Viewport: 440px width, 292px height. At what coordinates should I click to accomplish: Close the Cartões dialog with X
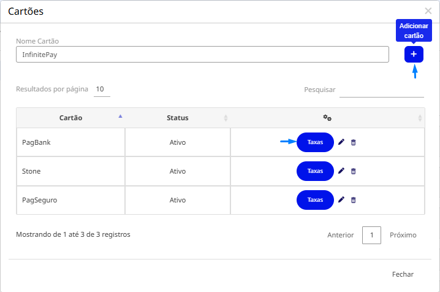click(428, 10)
